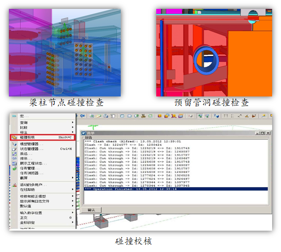281x252 pixels.
Task: Click the pressed teal cubes toolbar icon
Action: tap(200, 116)
